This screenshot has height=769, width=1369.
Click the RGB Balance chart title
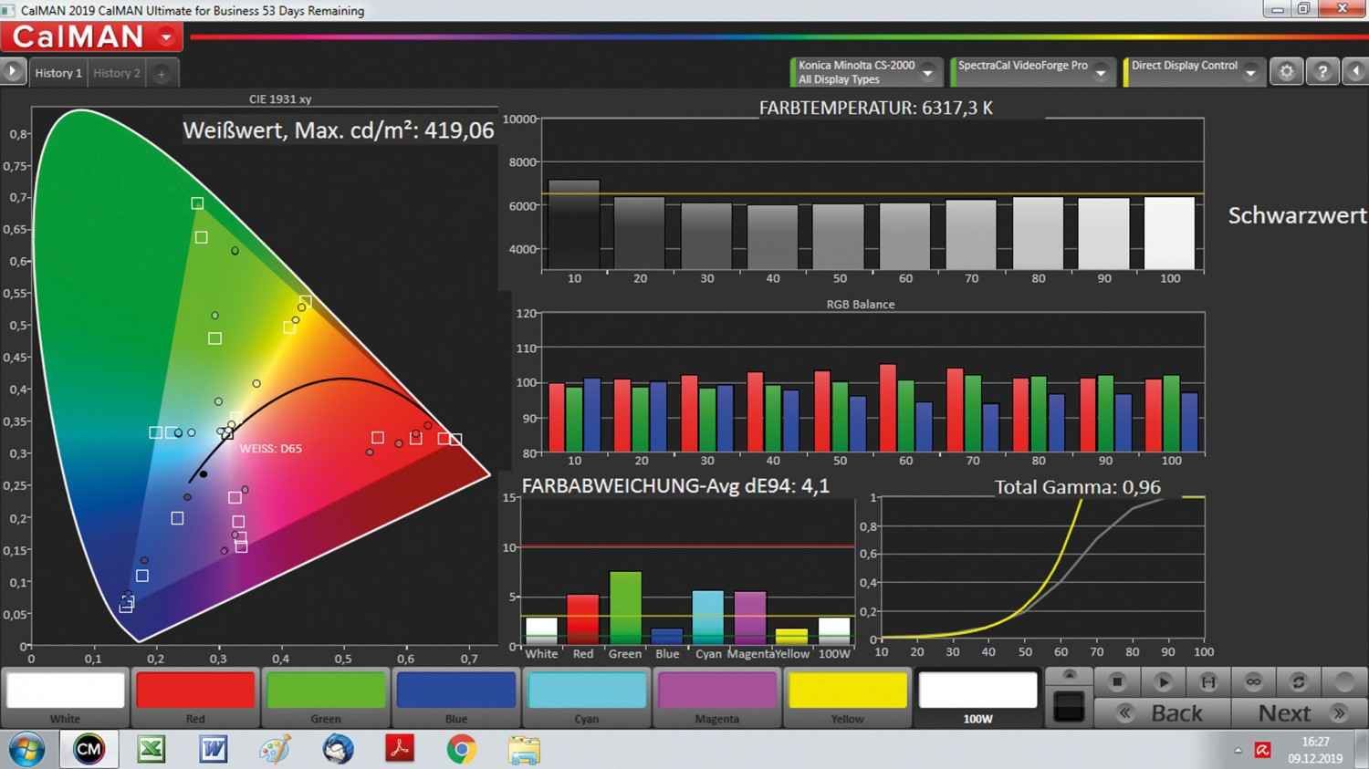[861, 305]
